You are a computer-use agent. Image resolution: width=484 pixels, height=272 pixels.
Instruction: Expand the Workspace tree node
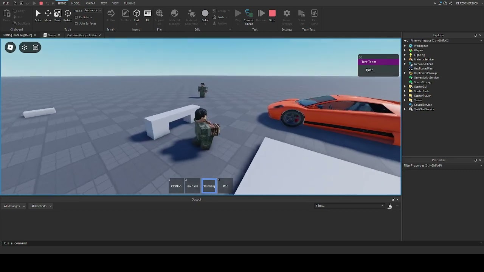point(405,46)
